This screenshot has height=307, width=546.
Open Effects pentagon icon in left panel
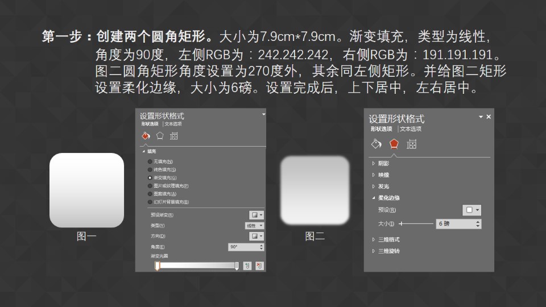pos(160,136)
